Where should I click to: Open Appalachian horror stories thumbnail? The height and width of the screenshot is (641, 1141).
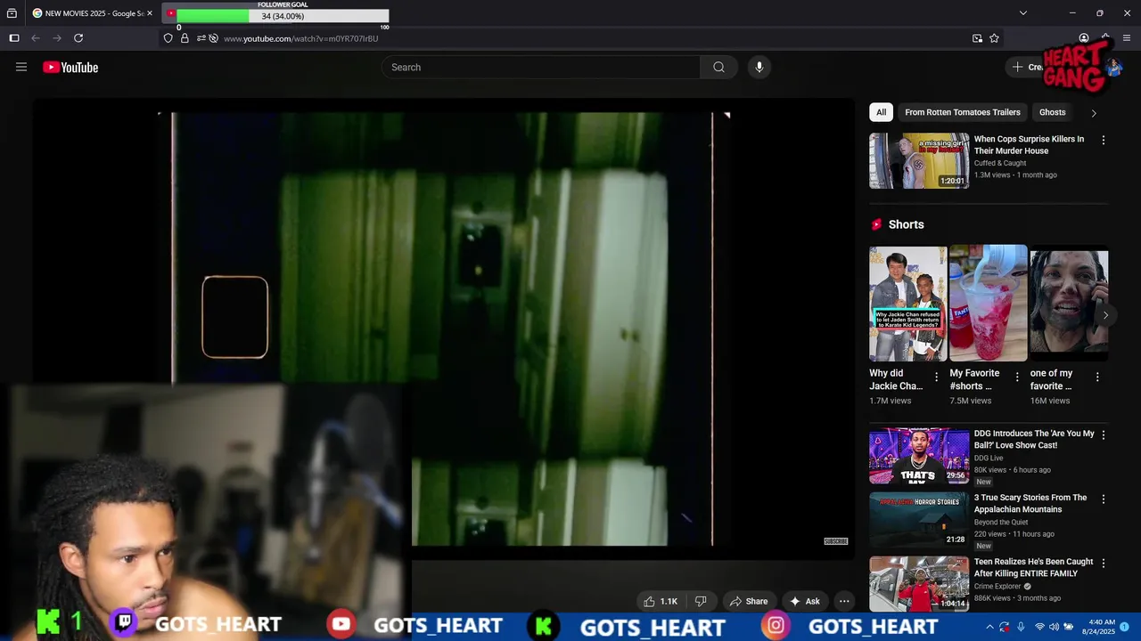919,520
